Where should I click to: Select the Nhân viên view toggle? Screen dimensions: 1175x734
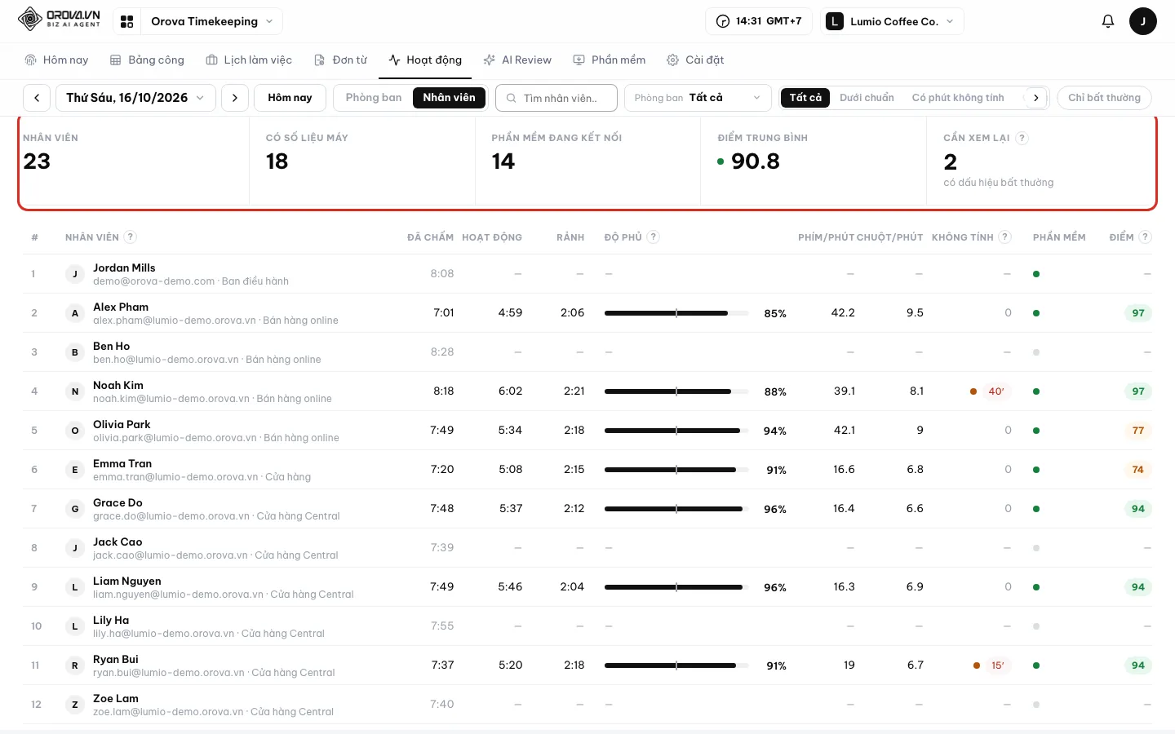coord(449,98)
